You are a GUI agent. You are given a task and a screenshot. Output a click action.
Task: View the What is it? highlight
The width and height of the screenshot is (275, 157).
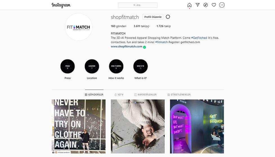click(140, 67)
